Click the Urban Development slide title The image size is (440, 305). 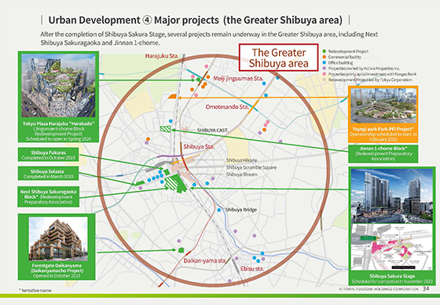point(196,20)
